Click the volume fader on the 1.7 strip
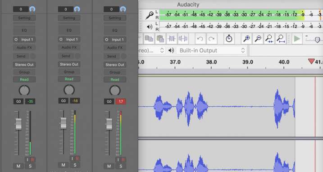 [x=109, y=124]
